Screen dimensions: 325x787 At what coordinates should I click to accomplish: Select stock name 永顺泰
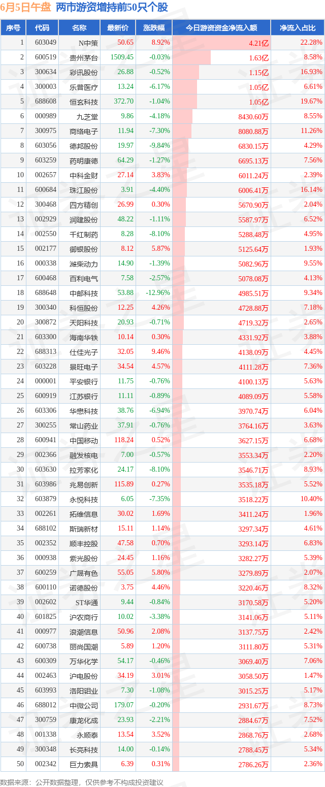click(87, 735)
